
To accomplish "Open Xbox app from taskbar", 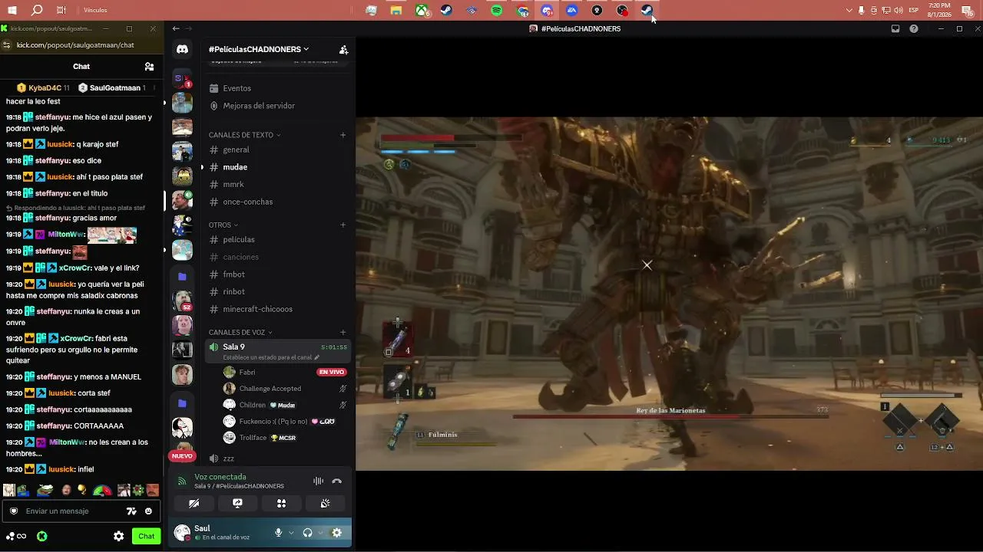I will tap(422, 10).
